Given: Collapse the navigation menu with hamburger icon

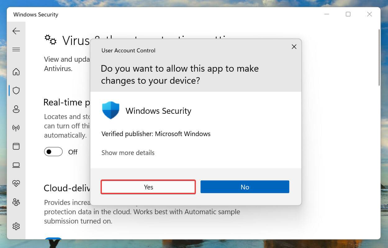Looking at the screenshot, I should [16, 49].
